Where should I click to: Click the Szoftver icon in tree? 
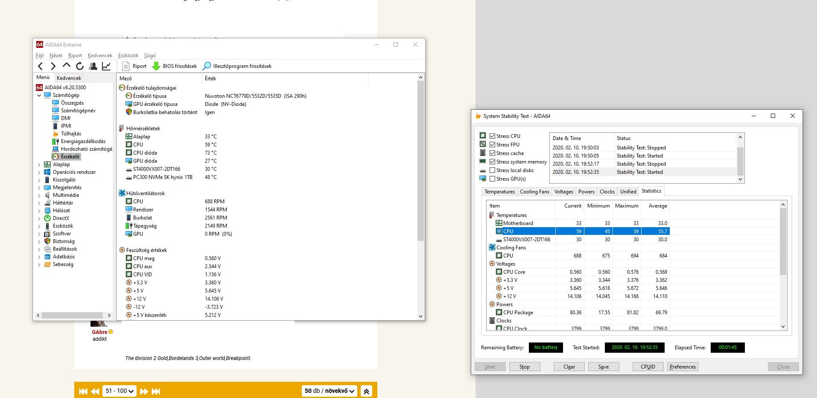(47, 234)
